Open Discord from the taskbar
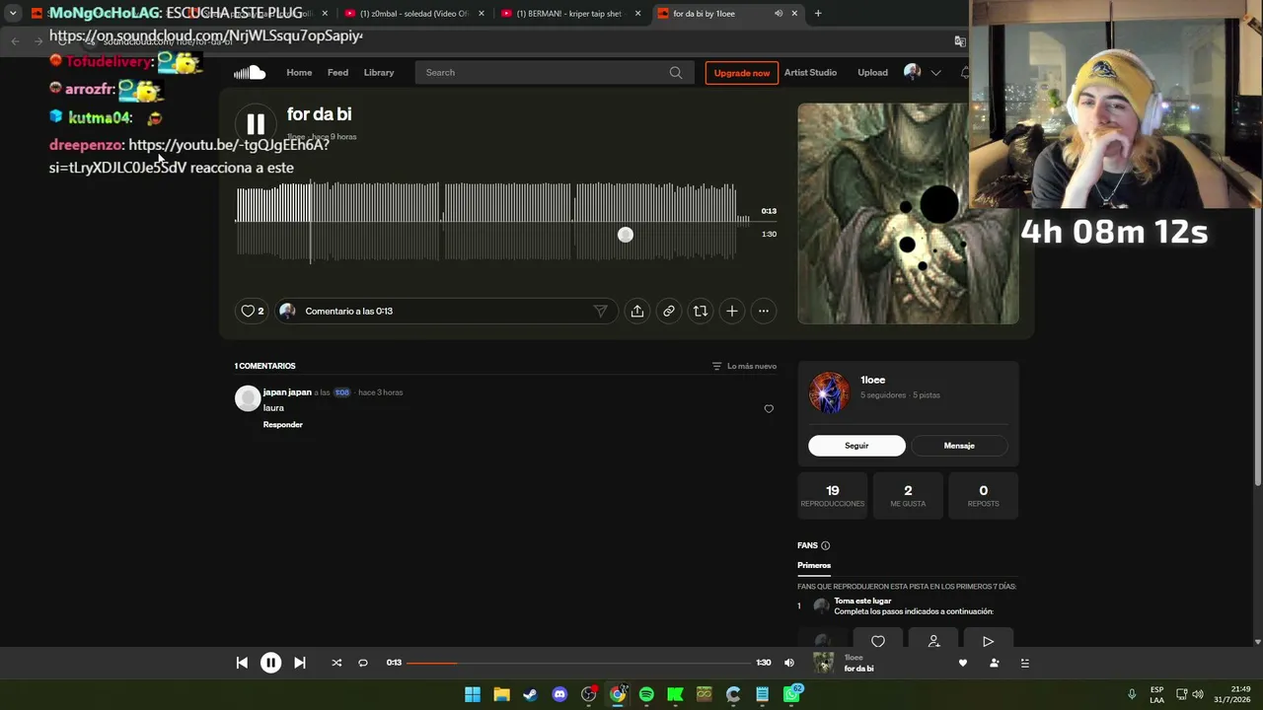Viewport: 1263px width, 710px height. coord(559,694)
